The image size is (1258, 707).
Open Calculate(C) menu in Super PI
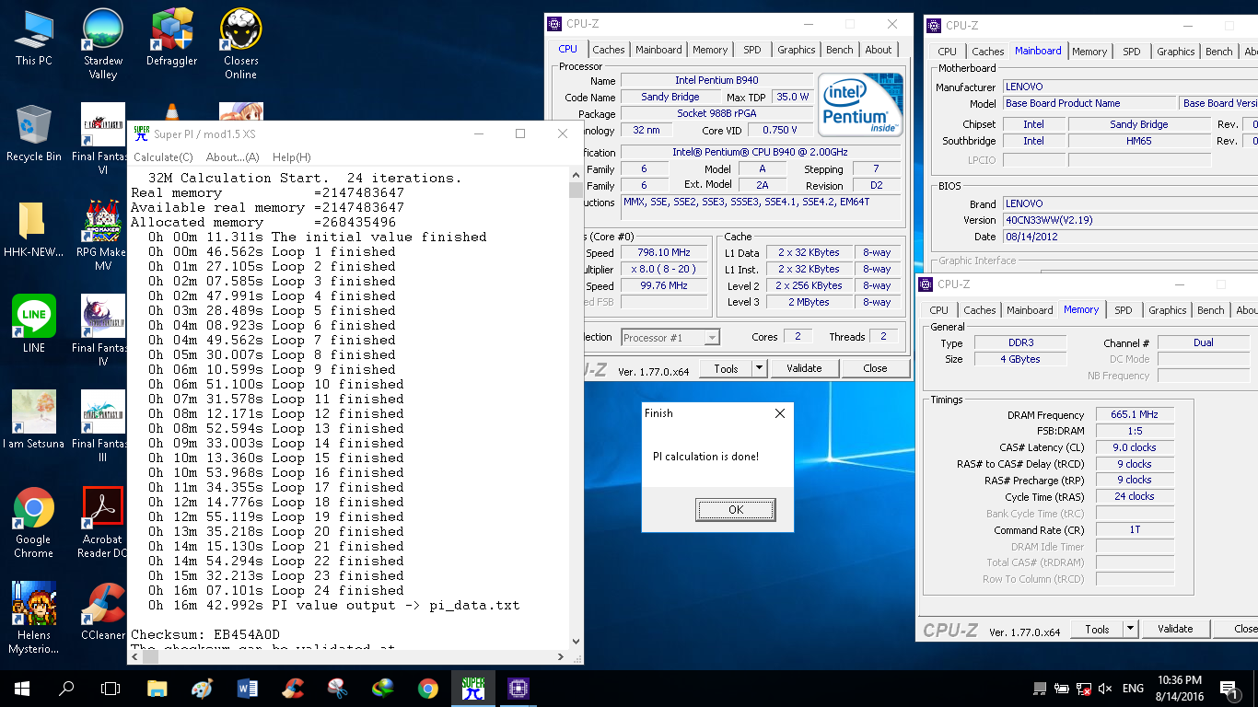(x=163, y=157)
